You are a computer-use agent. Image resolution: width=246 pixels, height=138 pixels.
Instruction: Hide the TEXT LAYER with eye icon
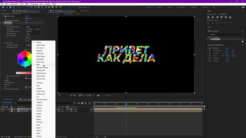tap(2, 111)
